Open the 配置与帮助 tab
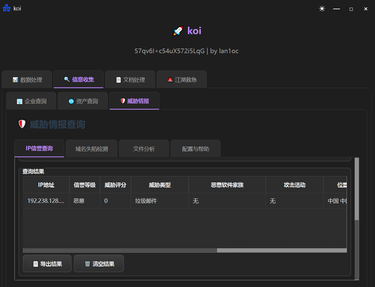Image resolution: width=375 pixels, height=287 pixels. point(195,149)
